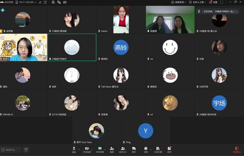244x156 pixels.
Task: Select the 23俄语1黄诗雅 avatar
Action: click(72, 20)
